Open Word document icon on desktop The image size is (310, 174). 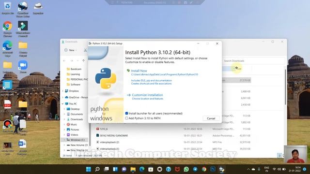pyautogui.click(x=22, y=147)
